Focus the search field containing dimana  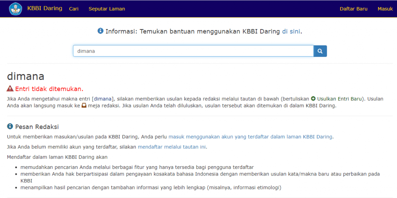(x=193, y=51)
